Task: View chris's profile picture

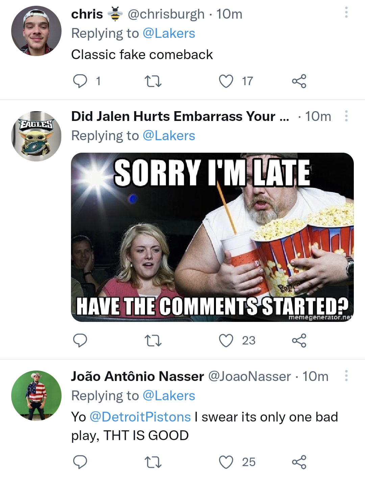Action: point(36,31)
